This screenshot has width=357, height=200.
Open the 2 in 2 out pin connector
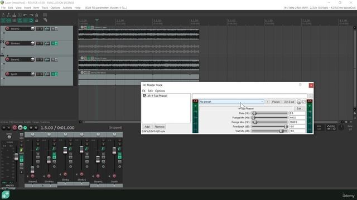[289, 102]
